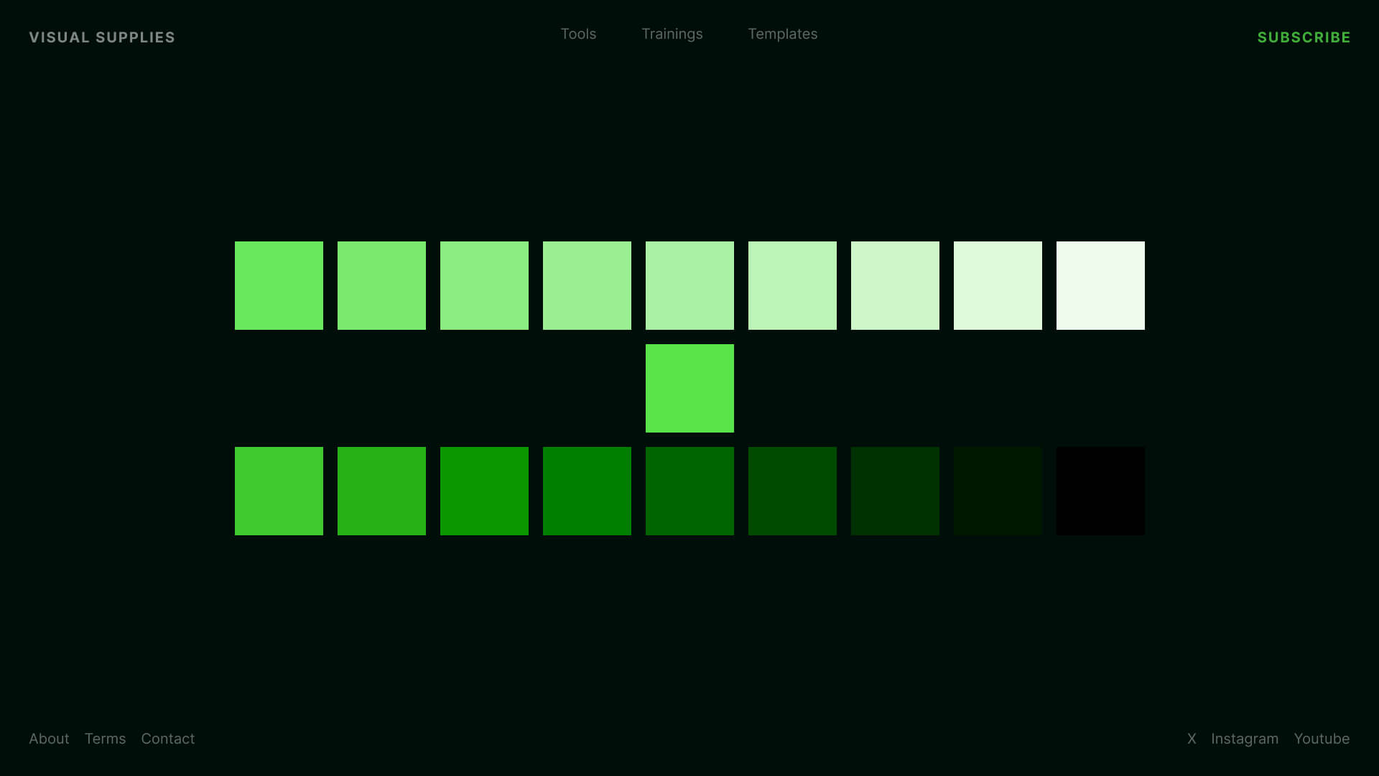Choose the pure black shade swatch
The width and height of the screenshot is (1379, 776).
pyautogui.click(x=1100, y=491)
